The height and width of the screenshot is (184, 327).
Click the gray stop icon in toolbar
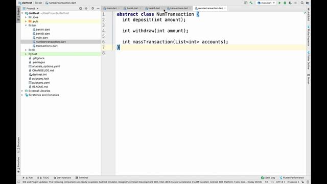(x=295, y=3)
